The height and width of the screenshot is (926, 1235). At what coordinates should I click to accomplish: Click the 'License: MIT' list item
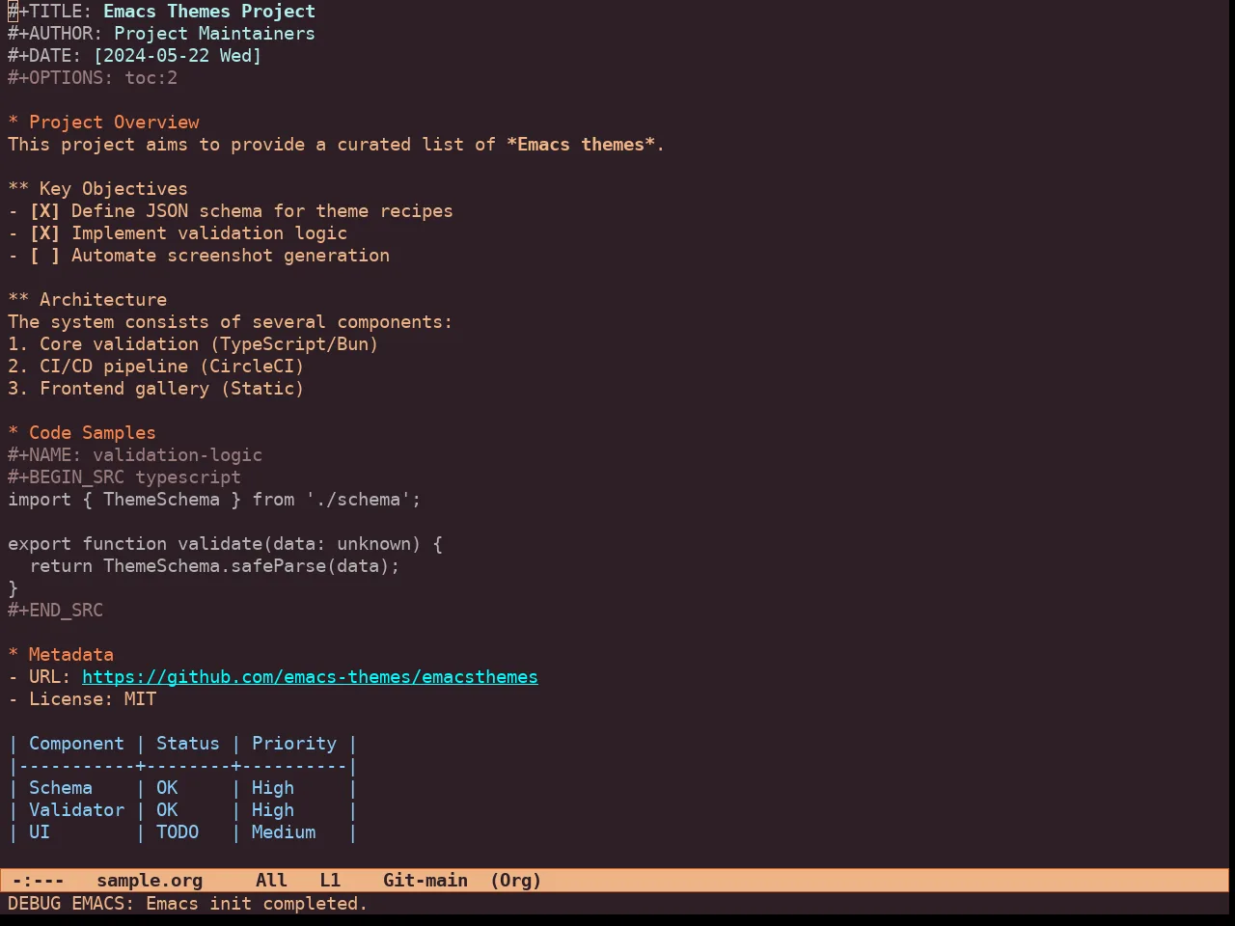[82, 699]
